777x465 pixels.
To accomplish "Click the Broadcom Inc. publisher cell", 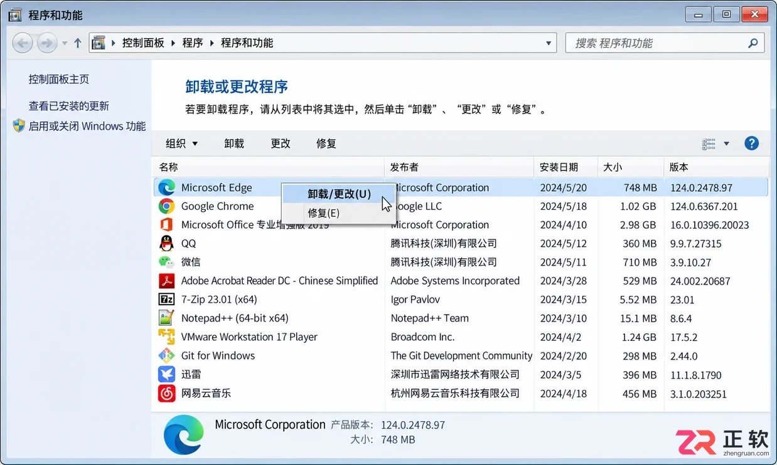I will tap(422, 337).
